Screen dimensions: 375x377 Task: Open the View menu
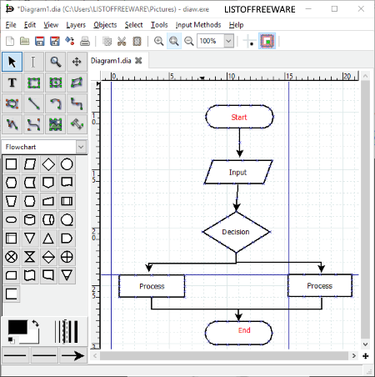click(51, 25)
